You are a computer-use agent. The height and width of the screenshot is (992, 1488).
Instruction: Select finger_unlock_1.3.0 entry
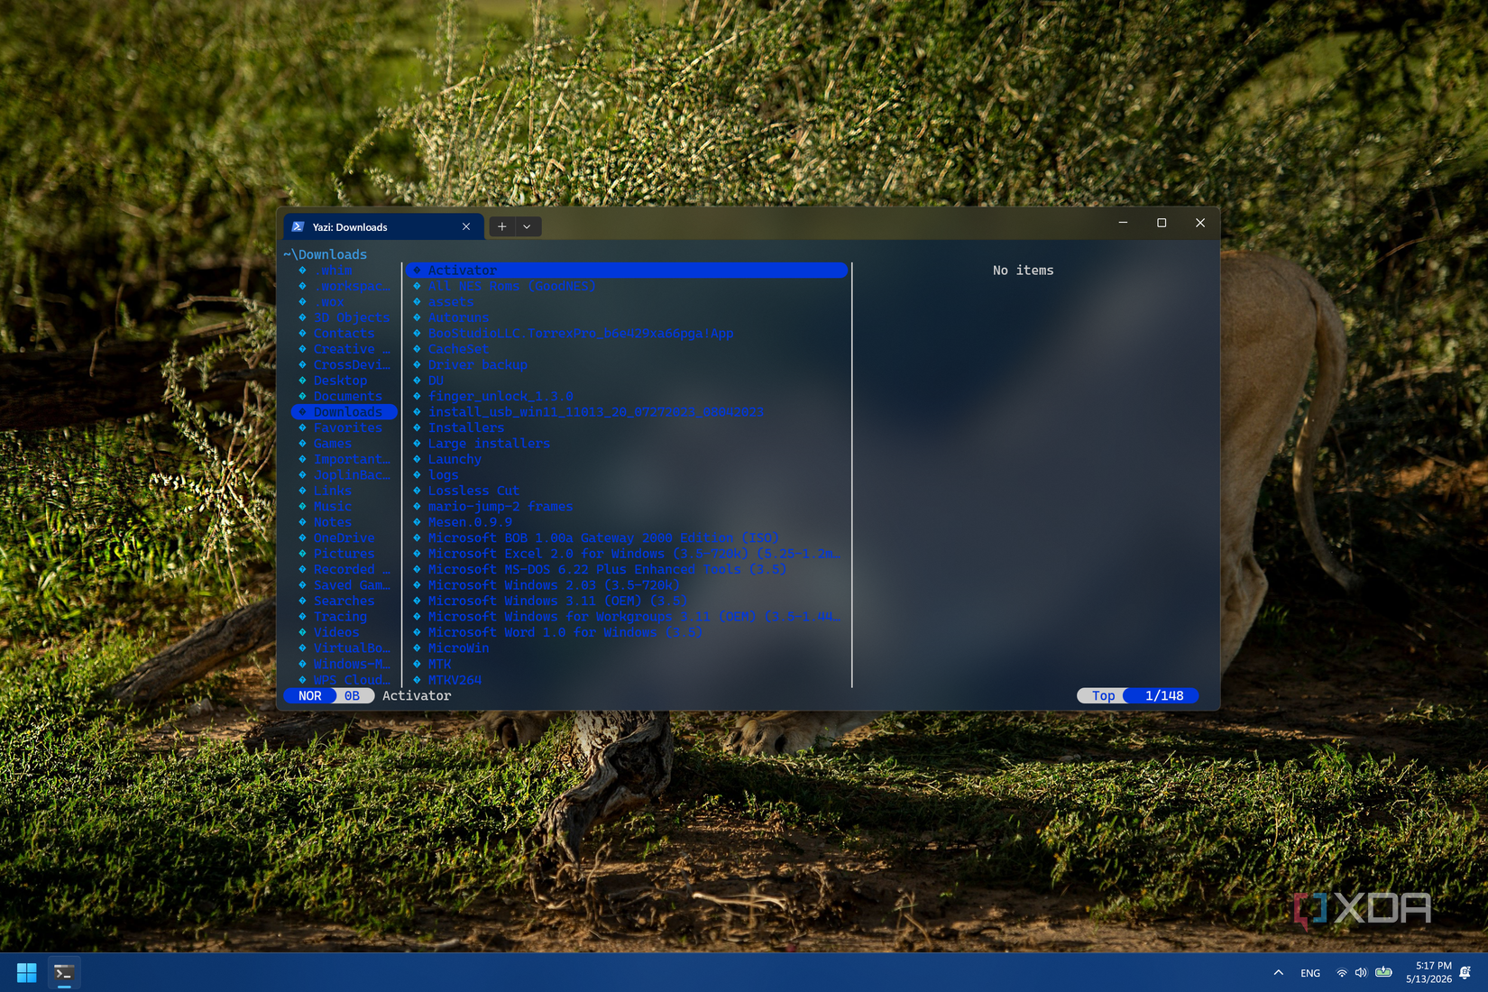[x=501, y=396]
